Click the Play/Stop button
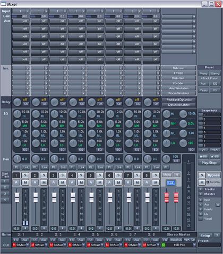 [209, 162]
